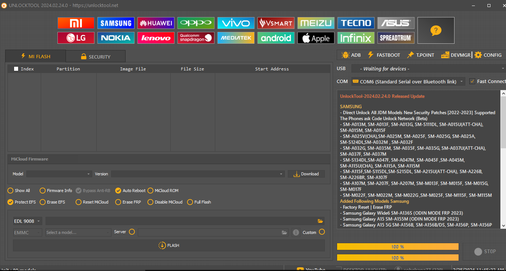Choose the Qualcomm Snapdragon brand tile
Viewport: 506px width, 271px height.
[196, 38]
